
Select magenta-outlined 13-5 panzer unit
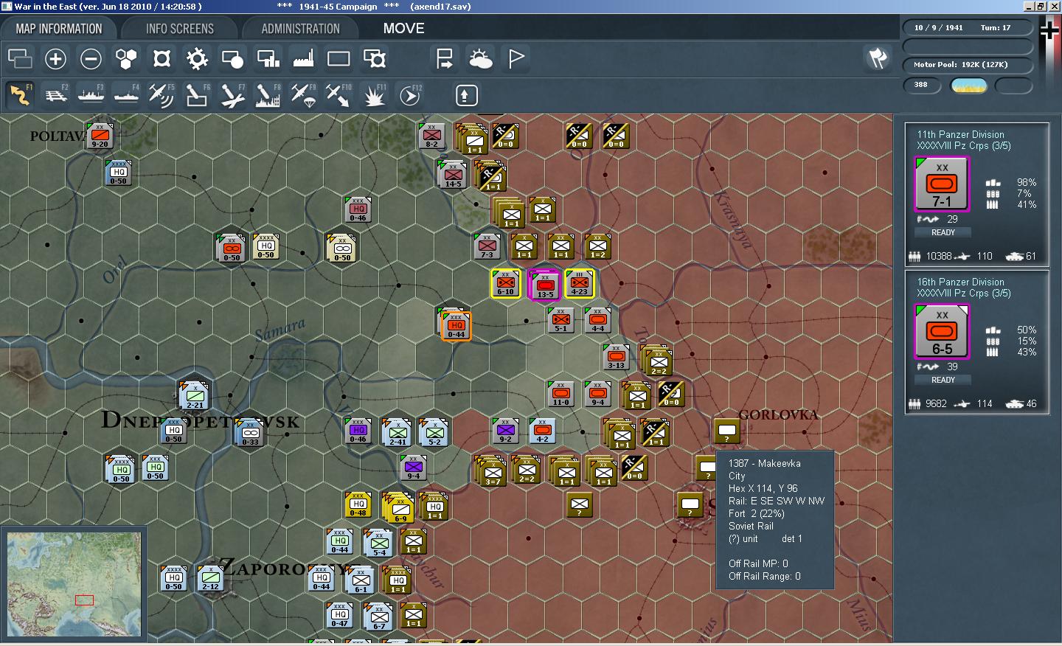pos(545,285)
